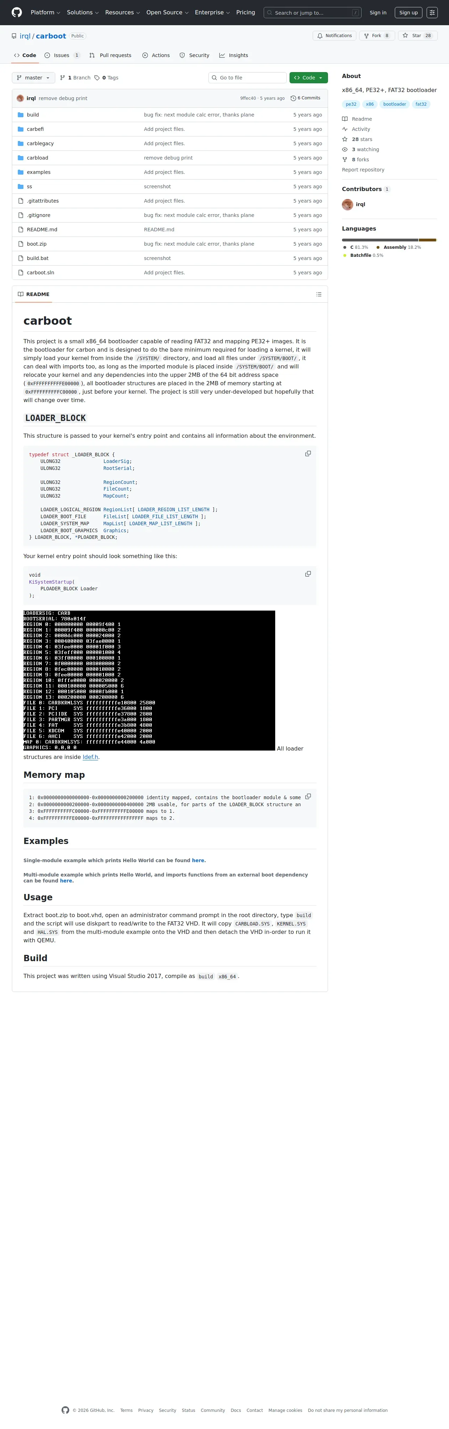449x1429 pixels.
Task: Fork the carboot repository
Action: 377,35
